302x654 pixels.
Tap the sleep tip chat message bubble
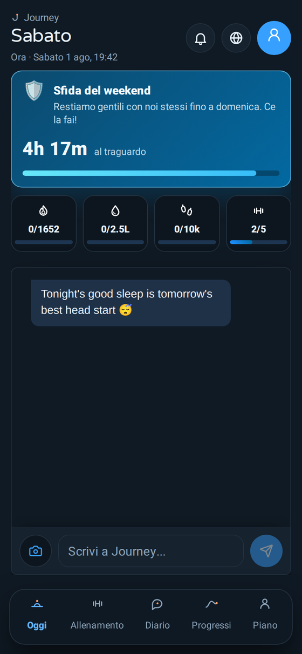tap(131, 303)
